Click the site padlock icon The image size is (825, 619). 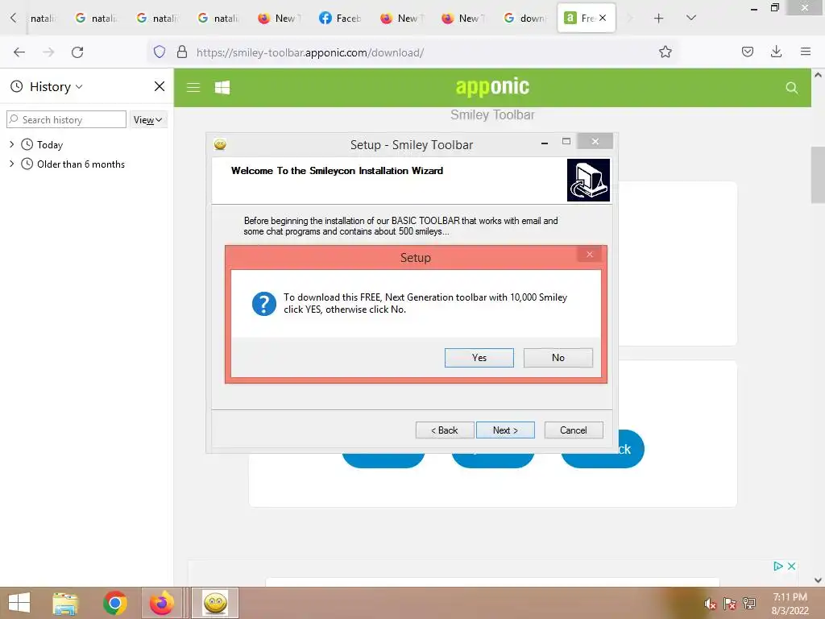coord(182,52)
